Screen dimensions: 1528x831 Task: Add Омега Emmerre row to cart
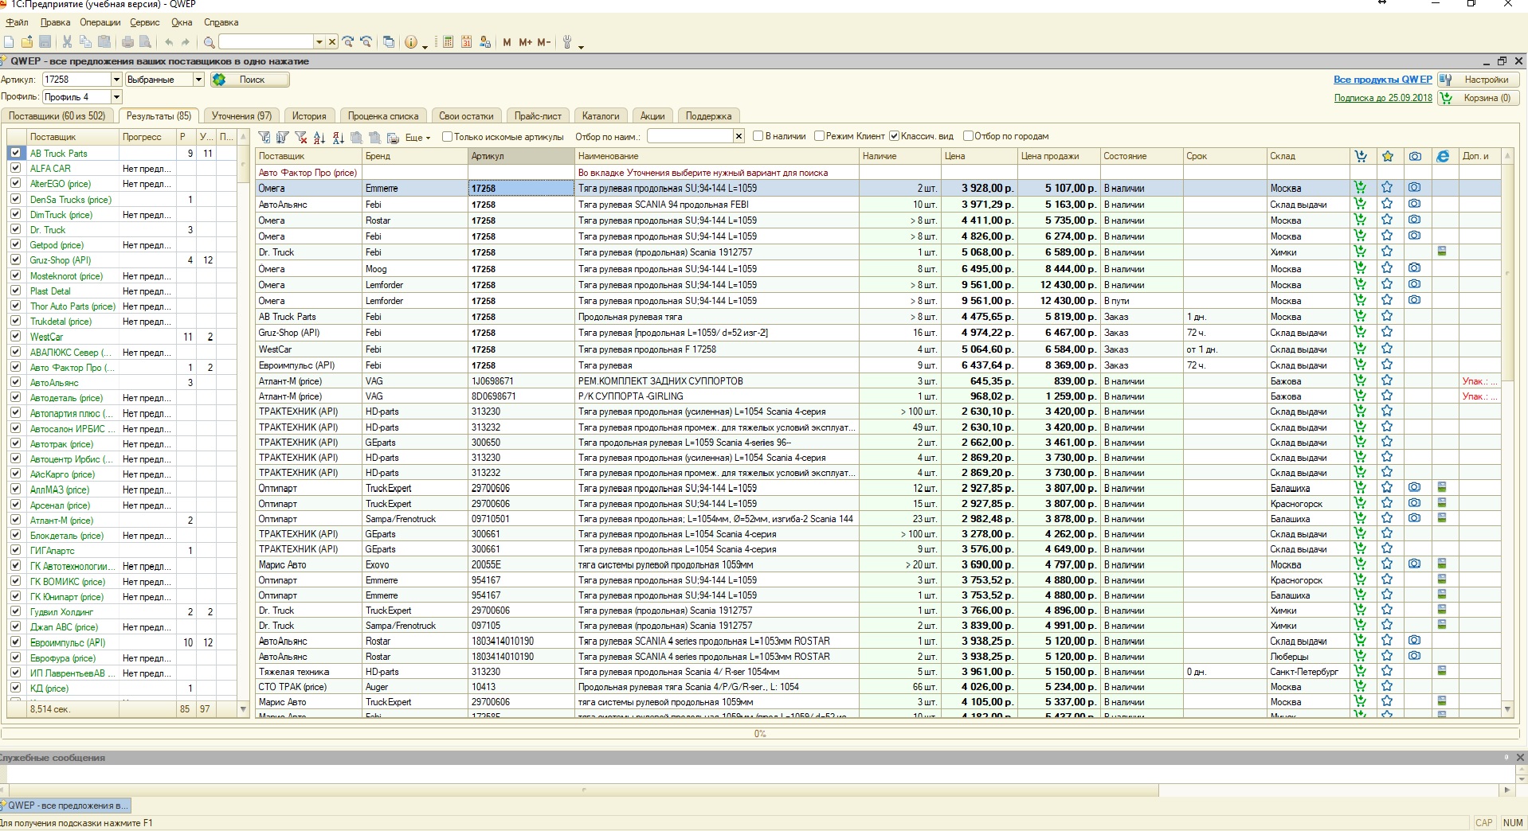[x=1360, y=188]
